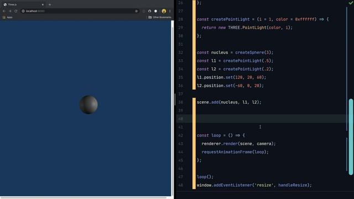The height and width of the screenshot is (199, 354).
Task: Open a new browser tab
Action: (50, 4)
